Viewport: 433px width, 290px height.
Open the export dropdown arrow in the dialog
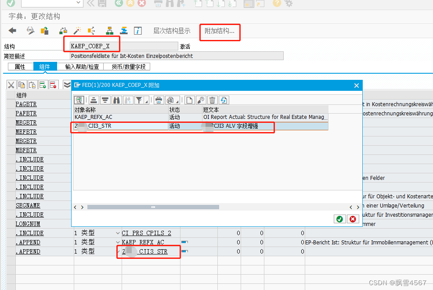177,102
